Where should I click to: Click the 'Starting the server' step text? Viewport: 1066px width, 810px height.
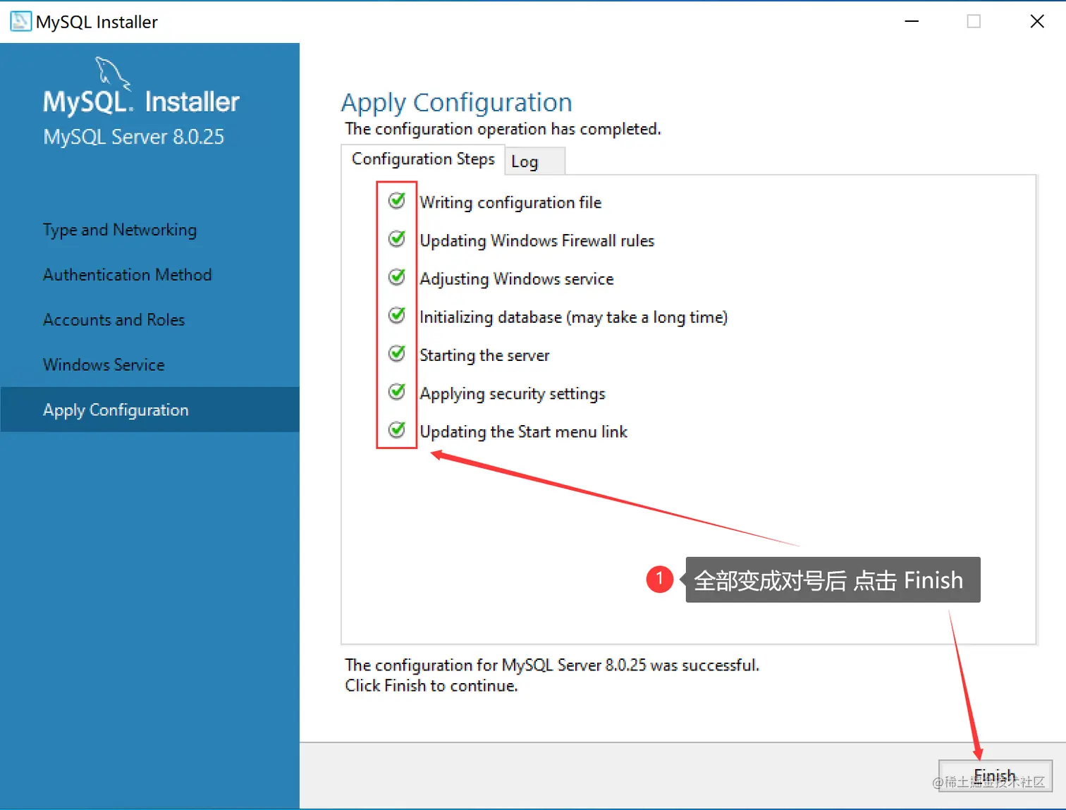coord(484,355)
